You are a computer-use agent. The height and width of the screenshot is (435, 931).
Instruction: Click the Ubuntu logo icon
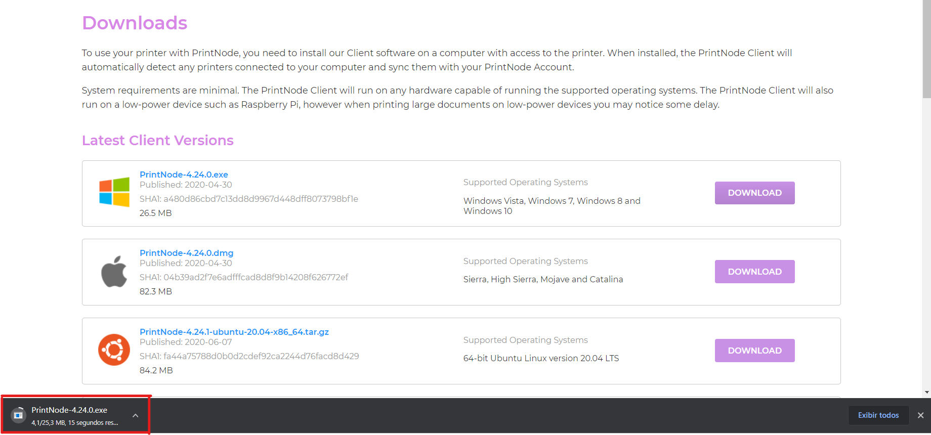click(x=114, y=350)
